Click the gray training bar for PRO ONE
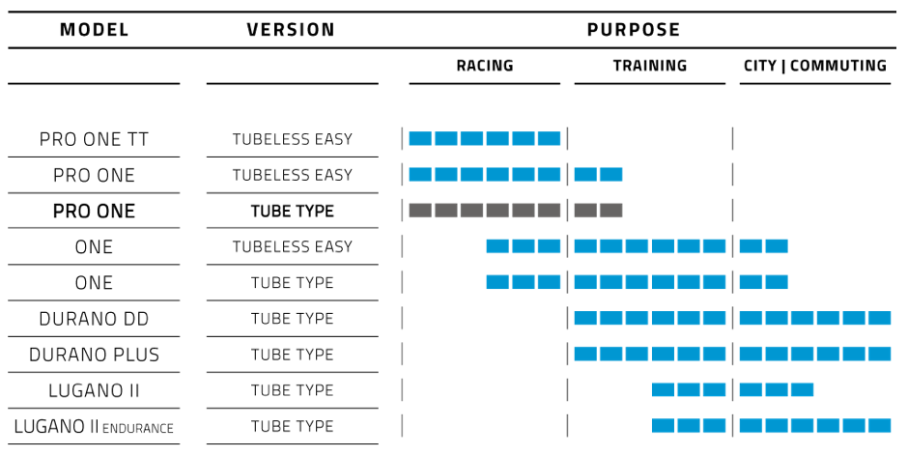This screenshot has width=908, height=456. (x=599, y=210)
